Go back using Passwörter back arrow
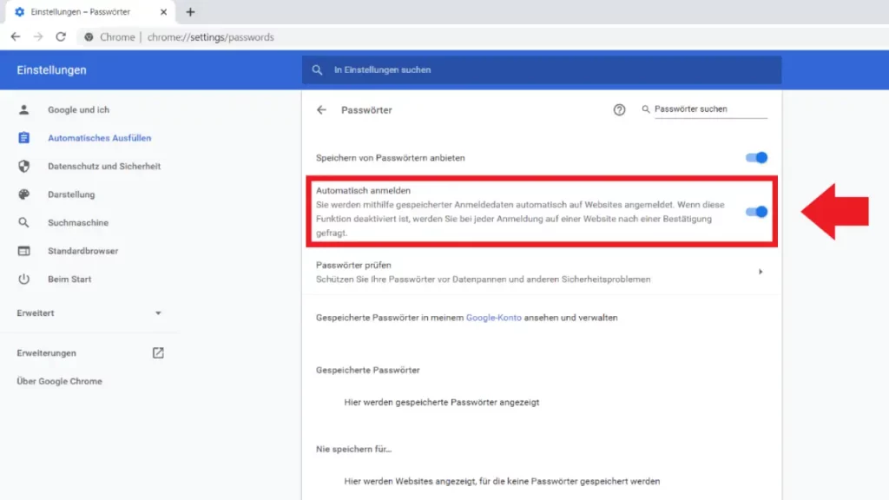 tap(321, 110)
